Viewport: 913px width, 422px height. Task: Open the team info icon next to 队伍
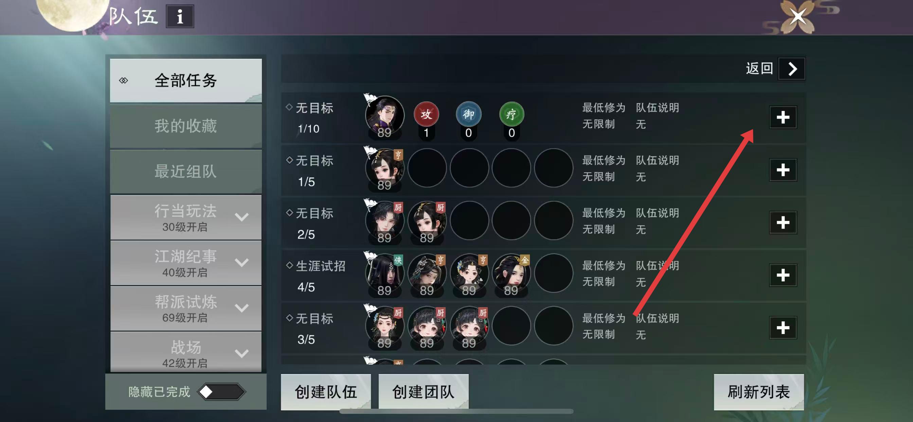[x=180, y=16]
